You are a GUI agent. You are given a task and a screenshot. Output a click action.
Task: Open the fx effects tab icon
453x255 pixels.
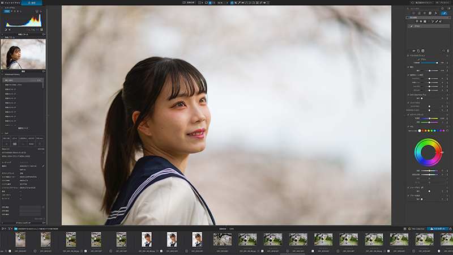(435, 13)
